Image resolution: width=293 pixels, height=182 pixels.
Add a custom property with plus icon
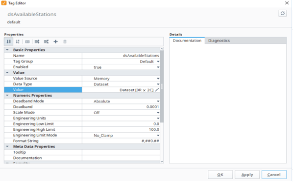pyautogui.click(x=55, y=41)
